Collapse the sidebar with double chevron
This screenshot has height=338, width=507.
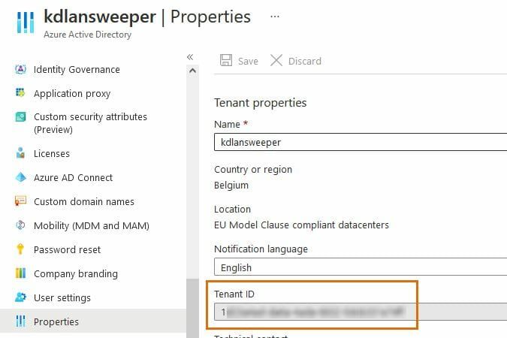point(190,57)
